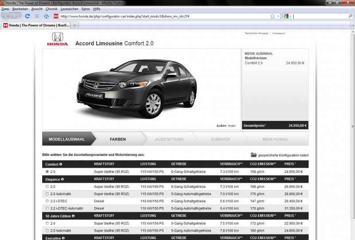Click the address bar URL field
Image resolution: width=355 pixels, height=240 pixels.
tap(164, 16)
